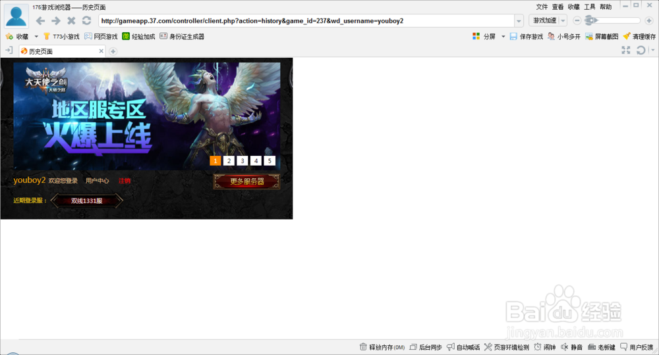Toggle 自动喊话 megaphone in status bar
The height and width of the screenshot is (355, 659).
click(463, 347)
